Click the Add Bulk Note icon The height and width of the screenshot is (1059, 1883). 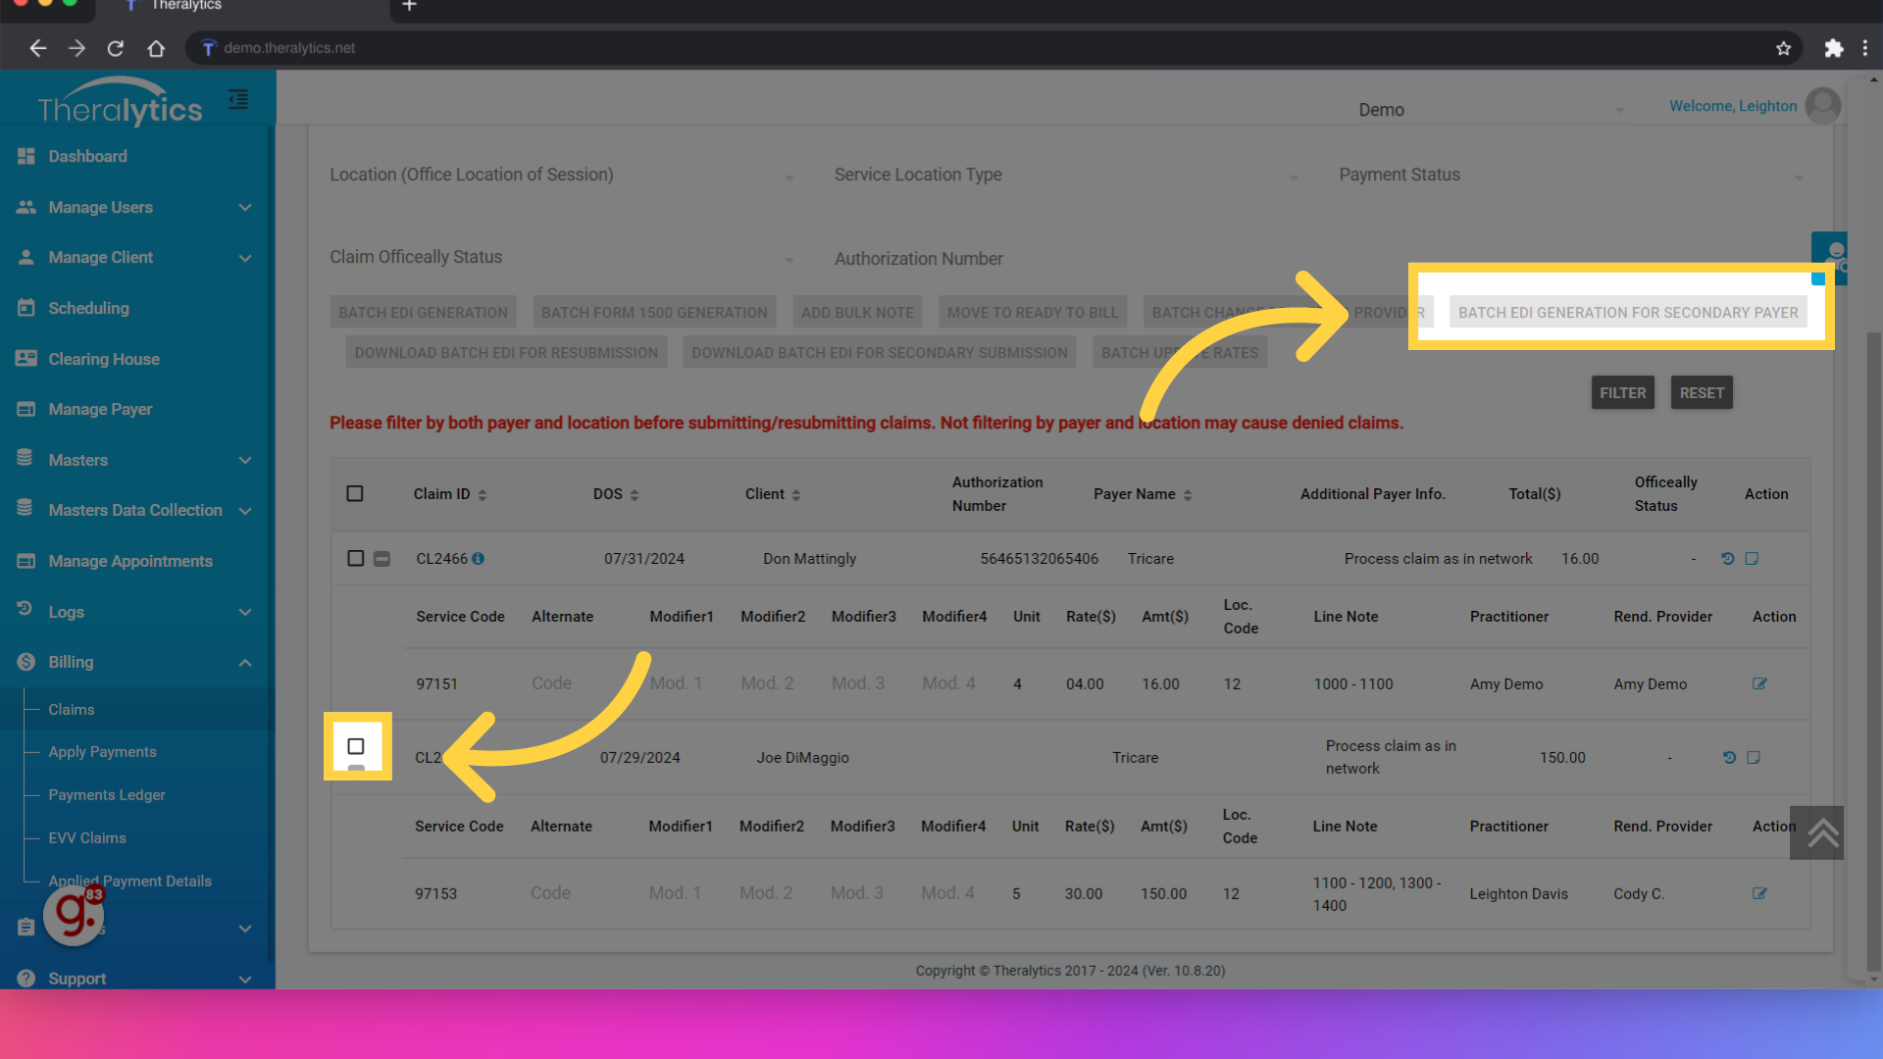tap(856, 312)
